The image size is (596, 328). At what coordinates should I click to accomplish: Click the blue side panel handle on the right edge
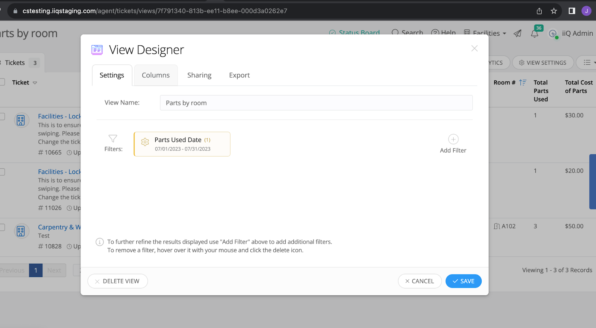pyautogui.click(x=593, y=182)
